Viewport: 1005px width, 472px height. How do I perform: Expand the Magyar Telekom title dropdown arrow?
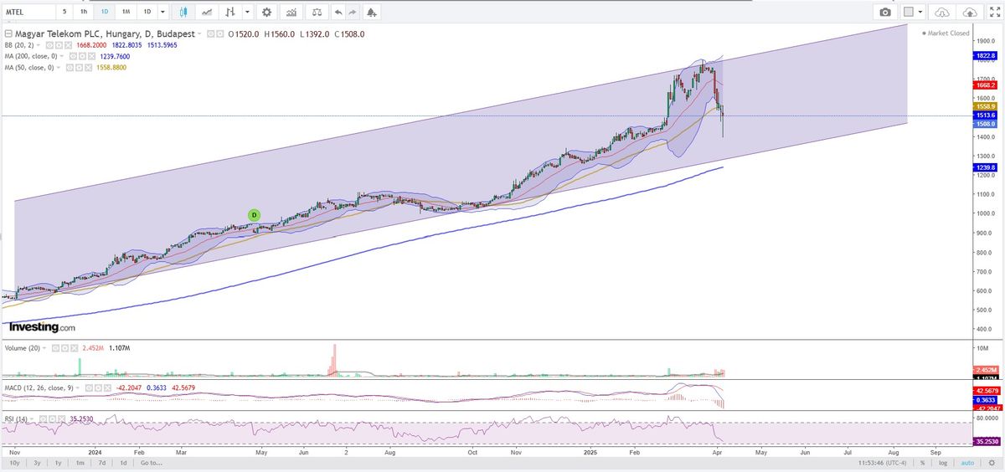198,33
